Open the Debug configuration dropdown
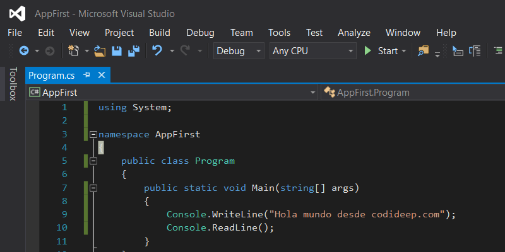 (239, 51)
